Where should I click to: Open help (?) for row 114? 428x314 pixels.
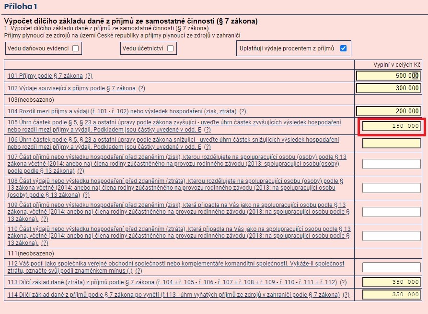(x=346, y=295)
